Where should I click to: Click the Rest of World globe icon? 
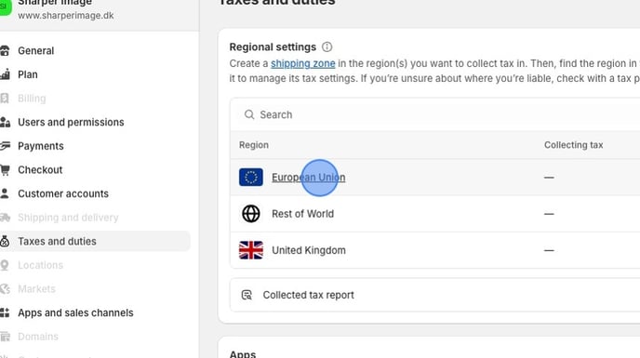click(x=251, y=214)
